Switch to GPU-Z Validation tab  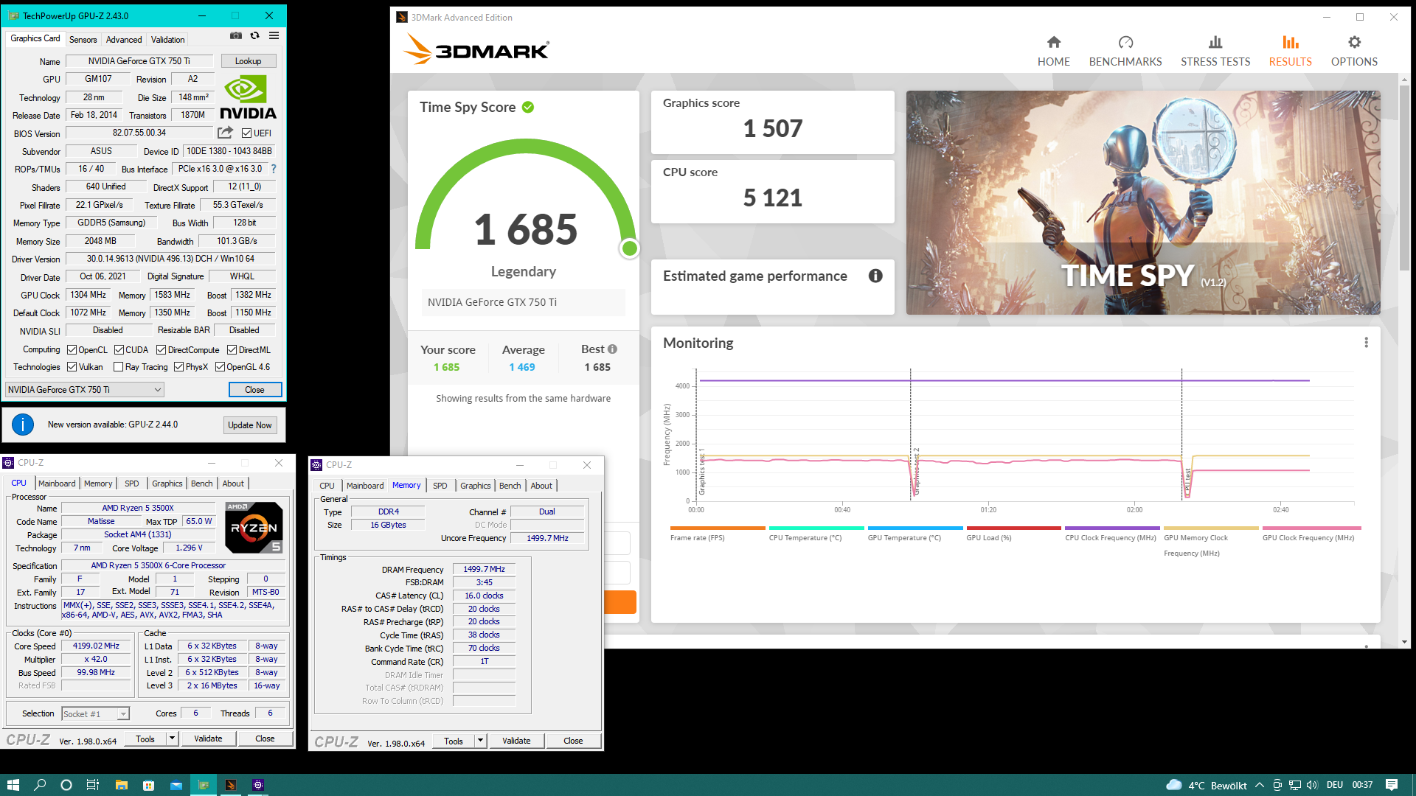(167, 40)
